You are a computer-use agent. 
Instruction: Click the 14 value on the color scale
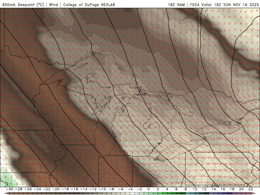pos(214,189)
